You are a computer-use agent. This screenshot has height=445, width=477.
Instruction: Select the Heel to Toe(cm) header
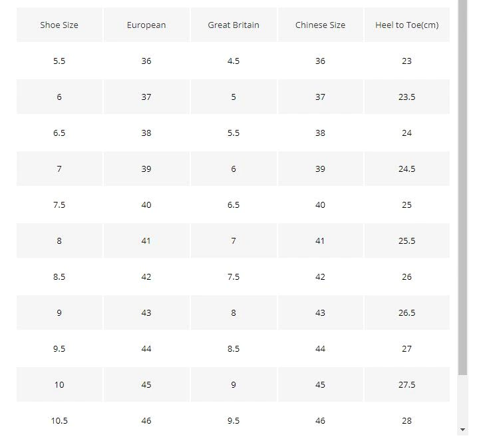tap(407, 25)
